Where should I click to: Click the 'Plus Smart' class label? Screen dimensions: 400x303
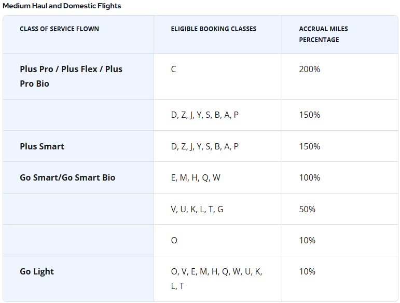tap(42, 146)
